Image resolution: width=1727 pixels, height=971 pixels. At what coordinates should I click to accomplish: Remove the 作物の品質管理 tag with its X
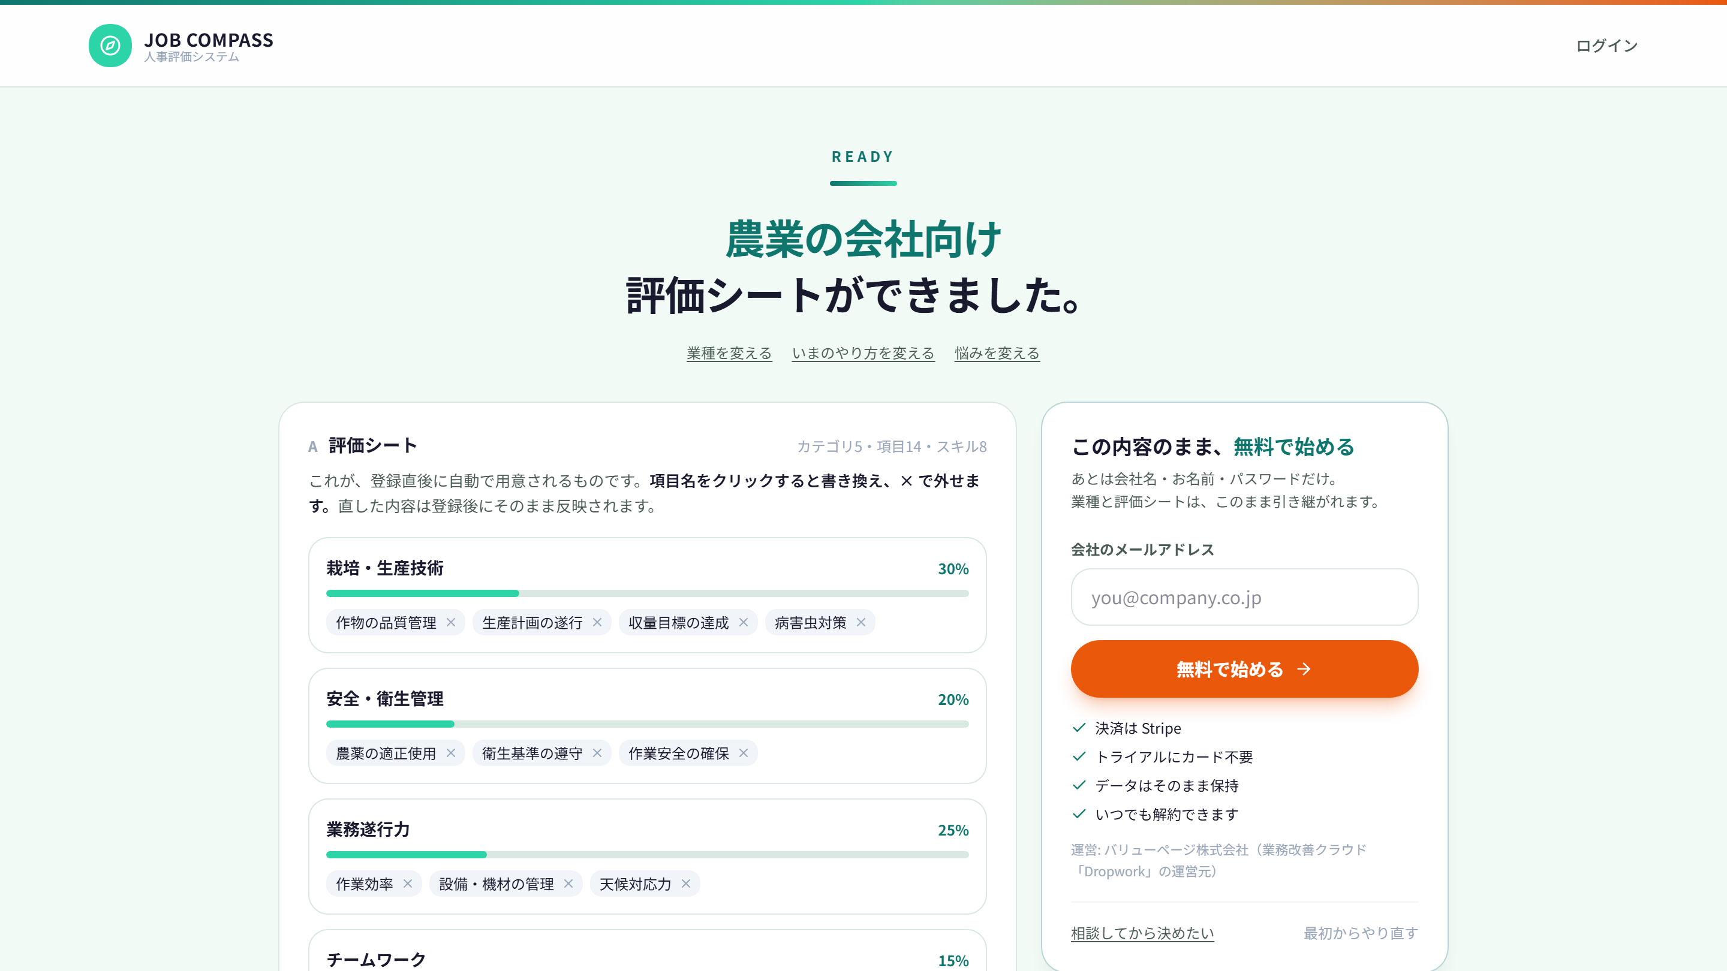pyautogui.click(x=451, y=623)
